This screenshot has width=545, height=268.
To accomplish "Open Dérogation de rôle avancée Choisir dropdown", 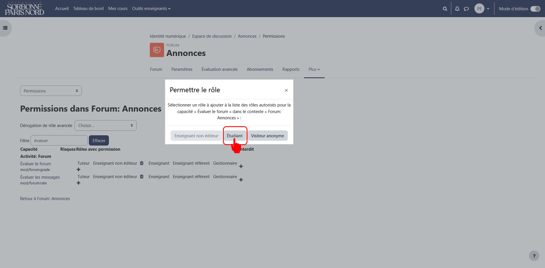I will click(105, 125).
